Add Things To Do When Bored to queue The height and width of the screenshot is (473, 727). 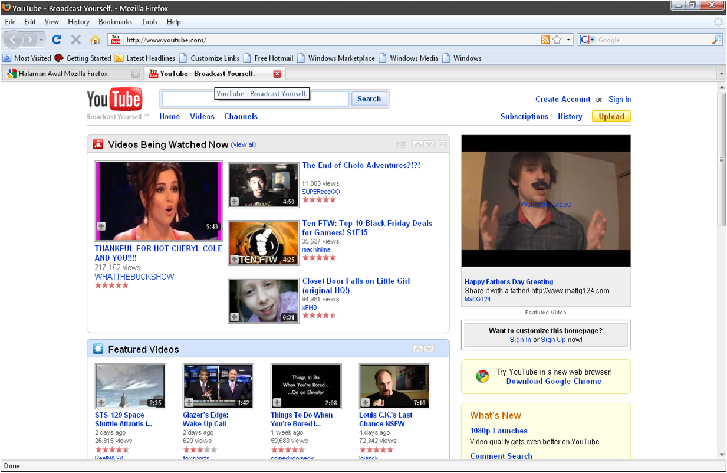277,403
